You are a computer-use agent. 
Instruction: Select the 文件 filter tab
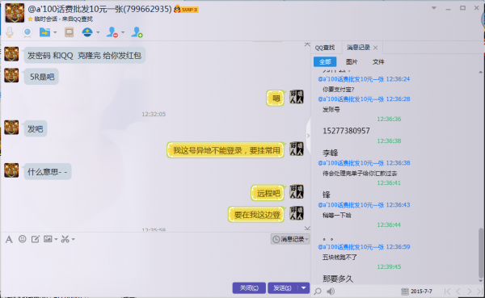point(378,62)
